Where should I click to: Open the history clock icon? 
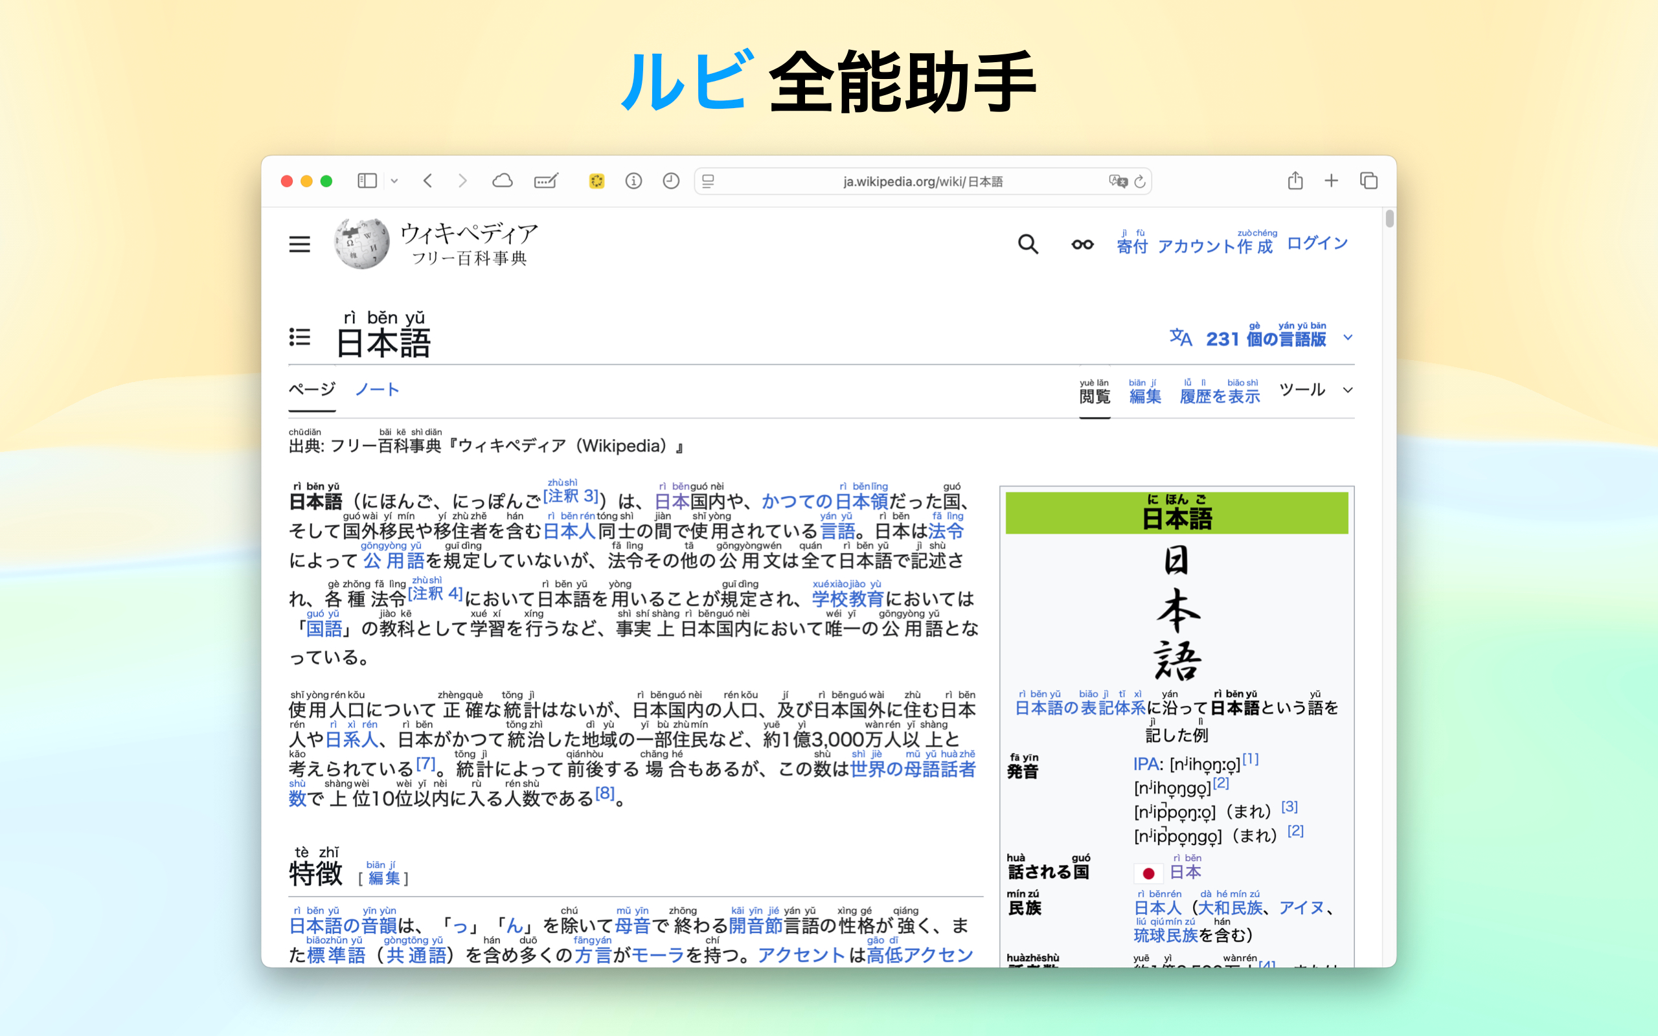tap(672, 181)
